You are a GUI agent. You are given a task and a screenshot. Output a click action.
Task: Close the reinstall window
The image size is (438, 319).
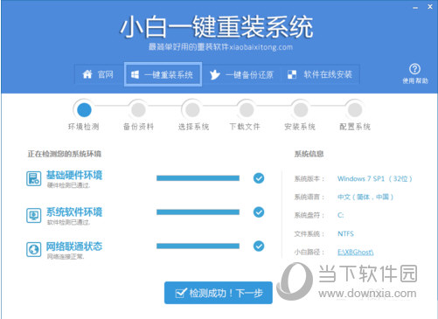tap(430, 7)
